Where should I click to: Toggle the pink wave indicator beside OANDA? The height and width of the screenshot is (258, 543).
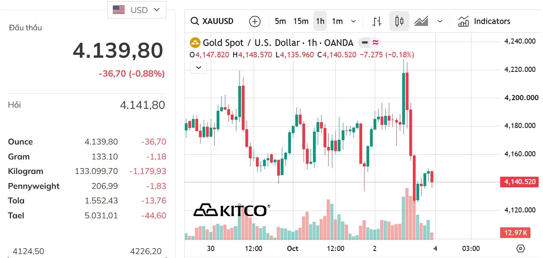pyautogui.click(x=375, y=42)
